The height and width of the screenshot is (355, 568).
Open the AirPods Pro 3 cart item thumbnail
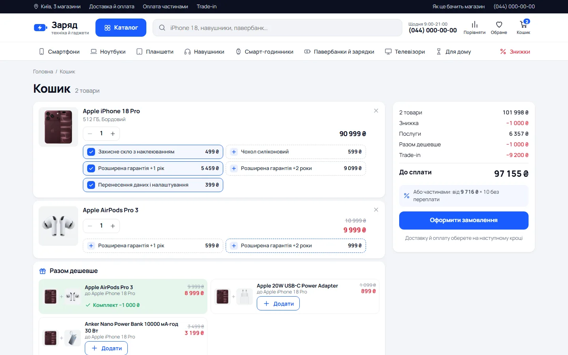click(58, 226)
